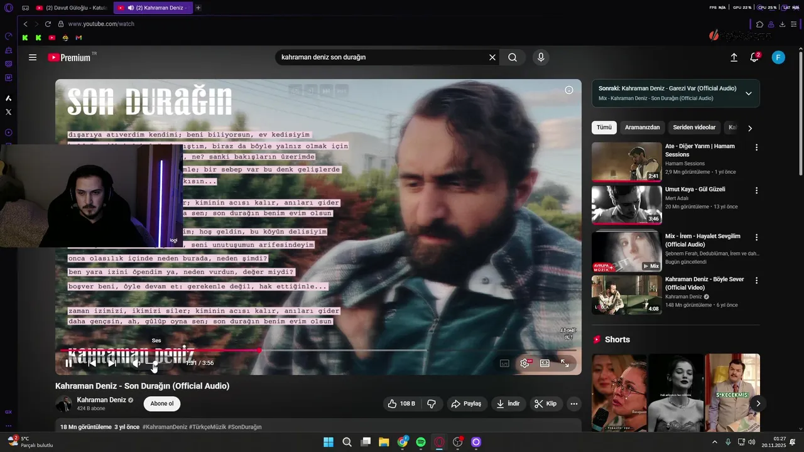Open the Gmail bookmark icon
The image size is (804, 452).
click(79, 38)
